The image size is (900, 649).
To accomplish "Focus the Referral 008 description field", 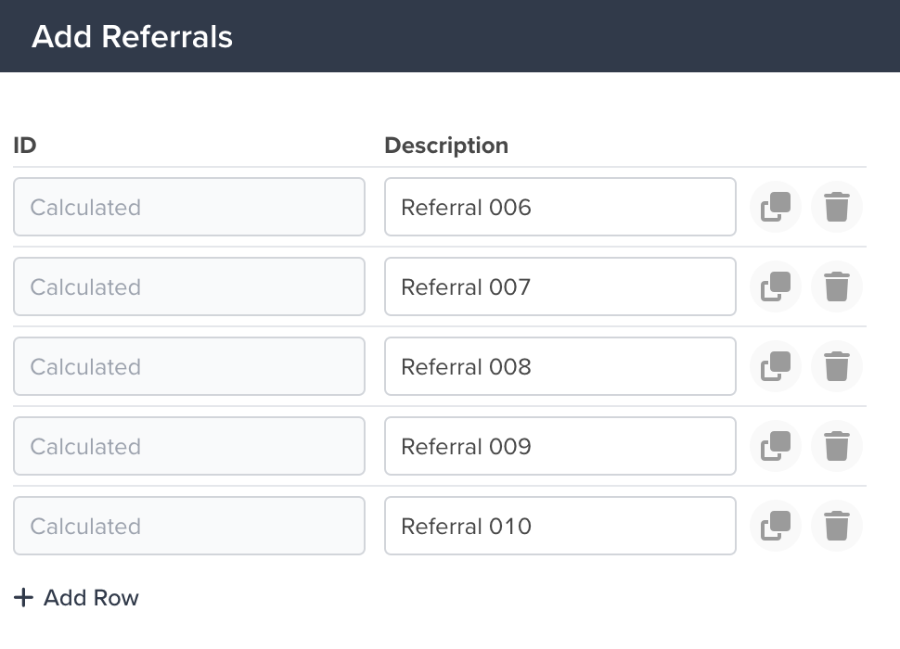I will (x=560, y=366).
